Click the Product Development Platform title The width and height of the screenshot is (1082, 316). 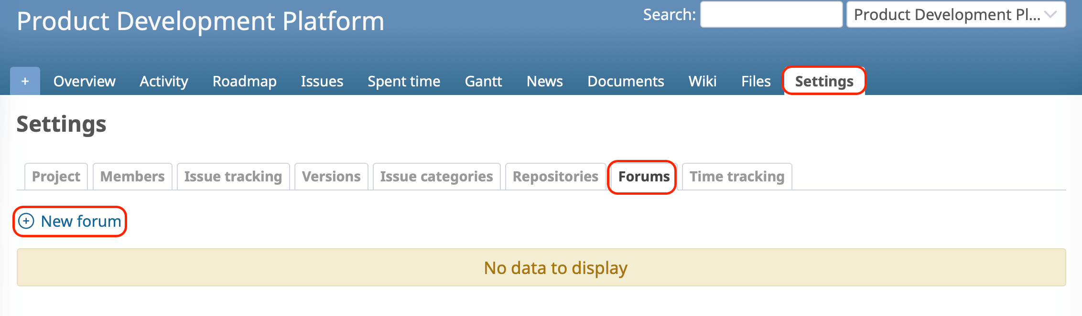201,21
